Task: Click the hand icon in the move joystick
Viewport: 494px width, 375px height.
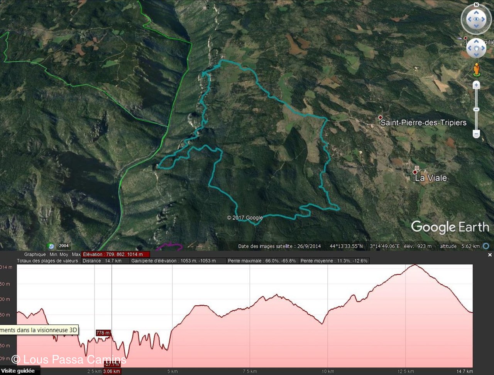Action: pyautogui.click(x=476, y=49)
